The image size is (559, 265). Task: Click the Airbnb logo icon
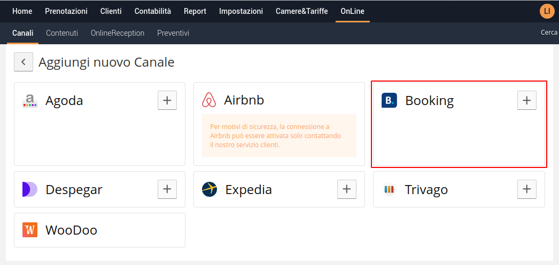(209, 100)
